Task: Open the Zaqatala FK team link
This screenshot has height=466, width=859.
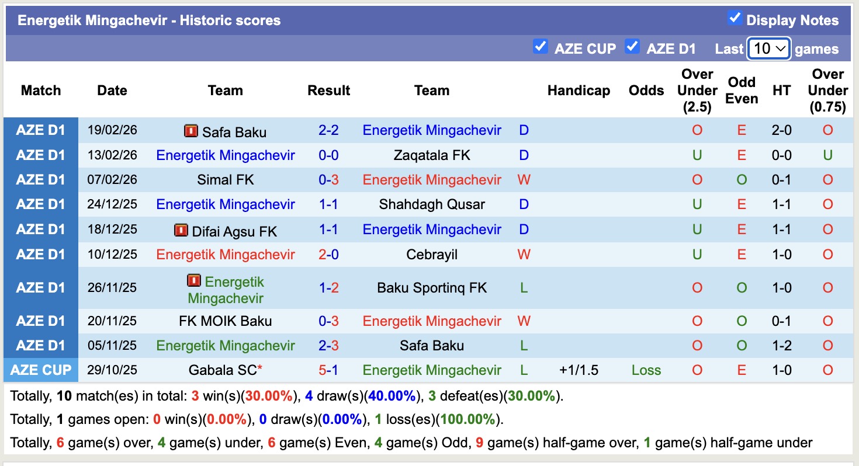Action: (432, 155)
